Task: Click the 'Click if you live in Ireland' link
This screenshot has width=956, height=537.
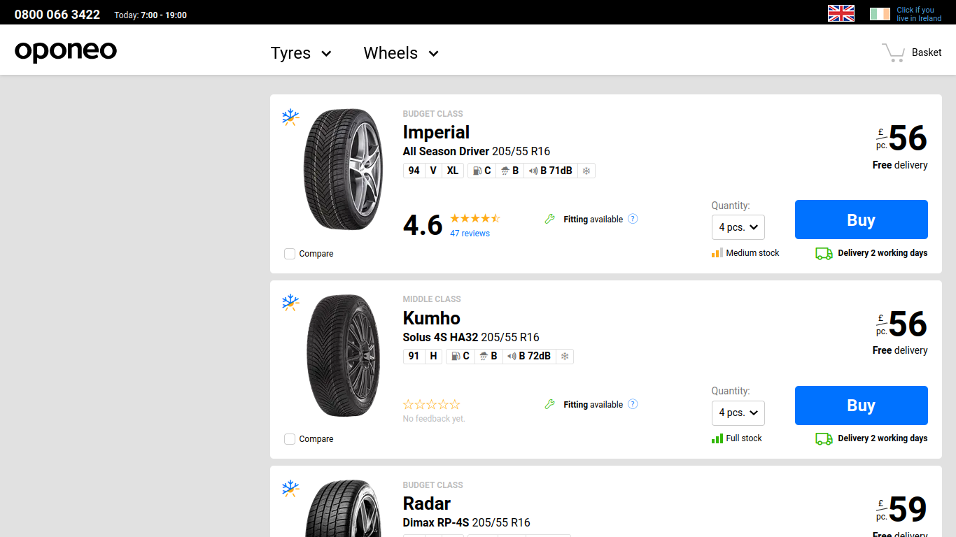Action: point(919,14)
